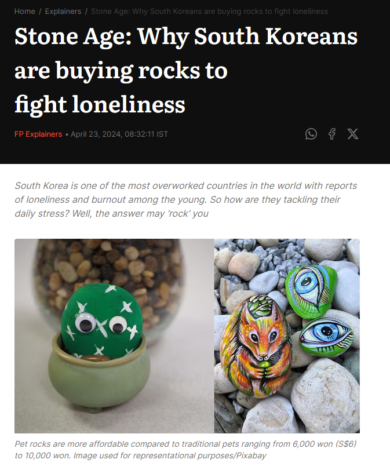Click the upper painted eye rock

(x=312, y=291)
